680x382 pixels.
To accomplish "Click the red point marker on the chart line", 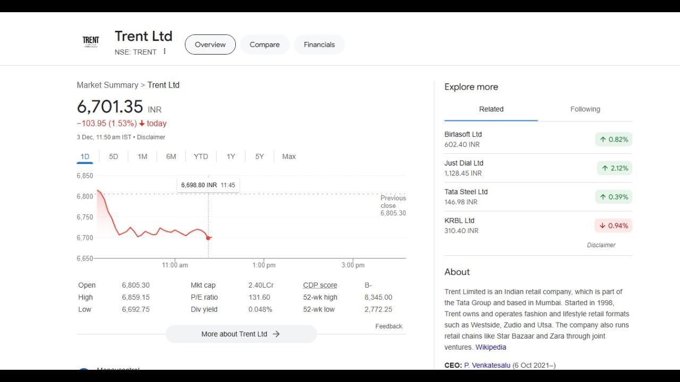I will (208, 238).
